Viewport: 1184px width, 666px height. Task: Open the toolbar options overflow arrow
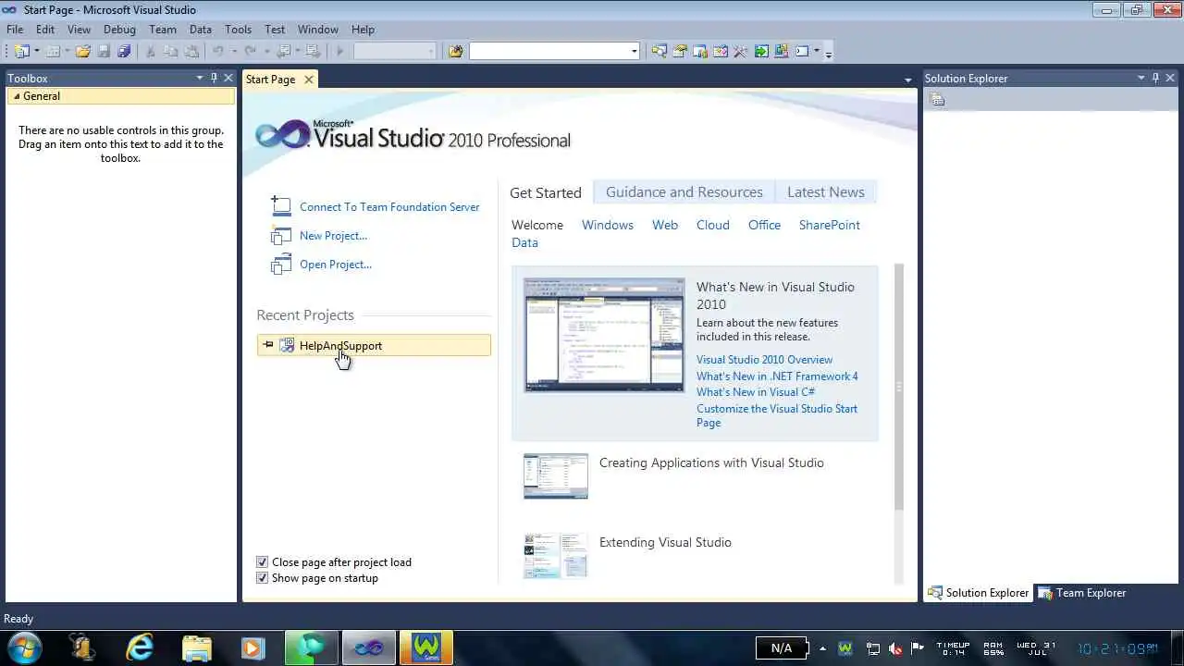[828, 54]
